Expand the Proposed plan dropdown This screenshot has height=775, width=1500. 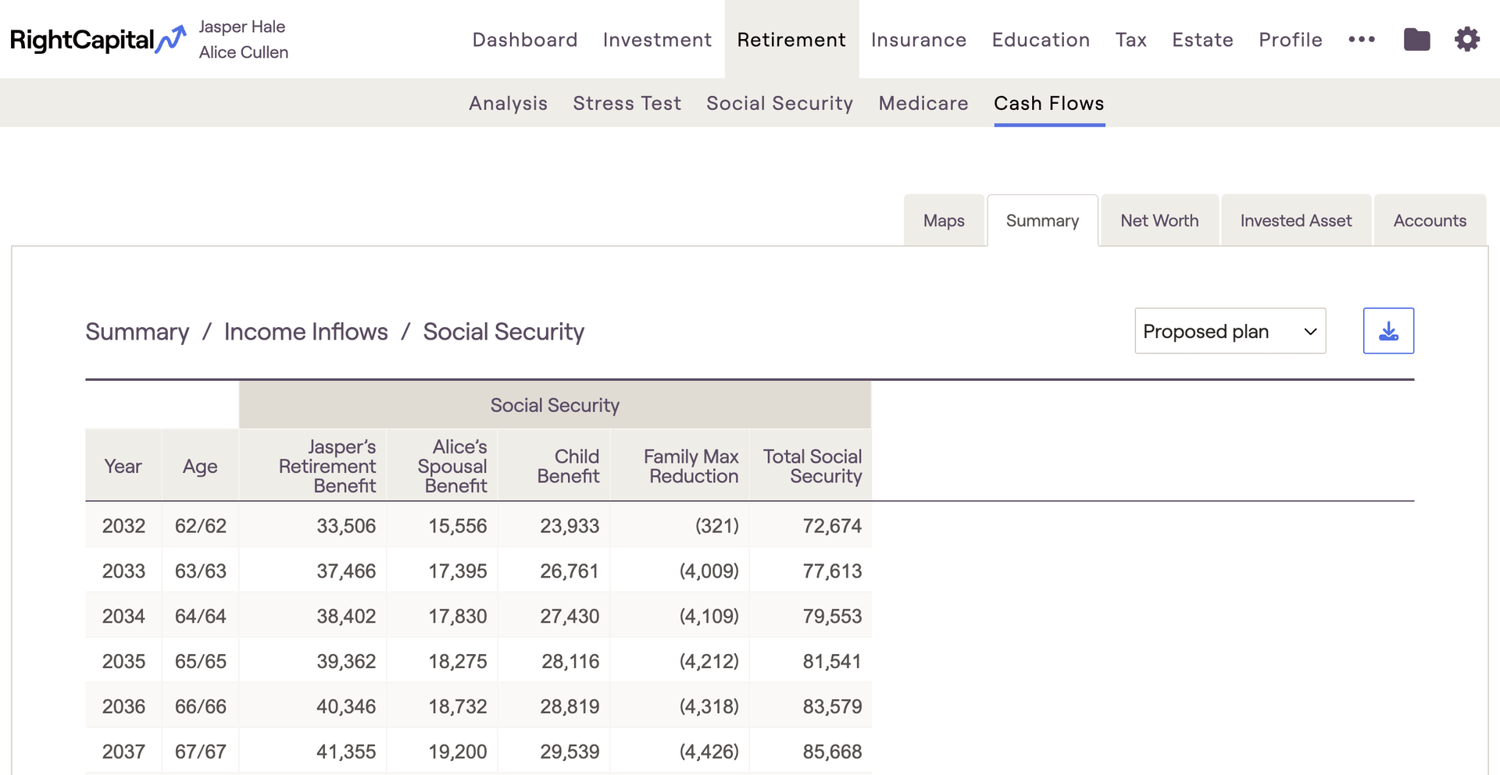click(1230, 331)
